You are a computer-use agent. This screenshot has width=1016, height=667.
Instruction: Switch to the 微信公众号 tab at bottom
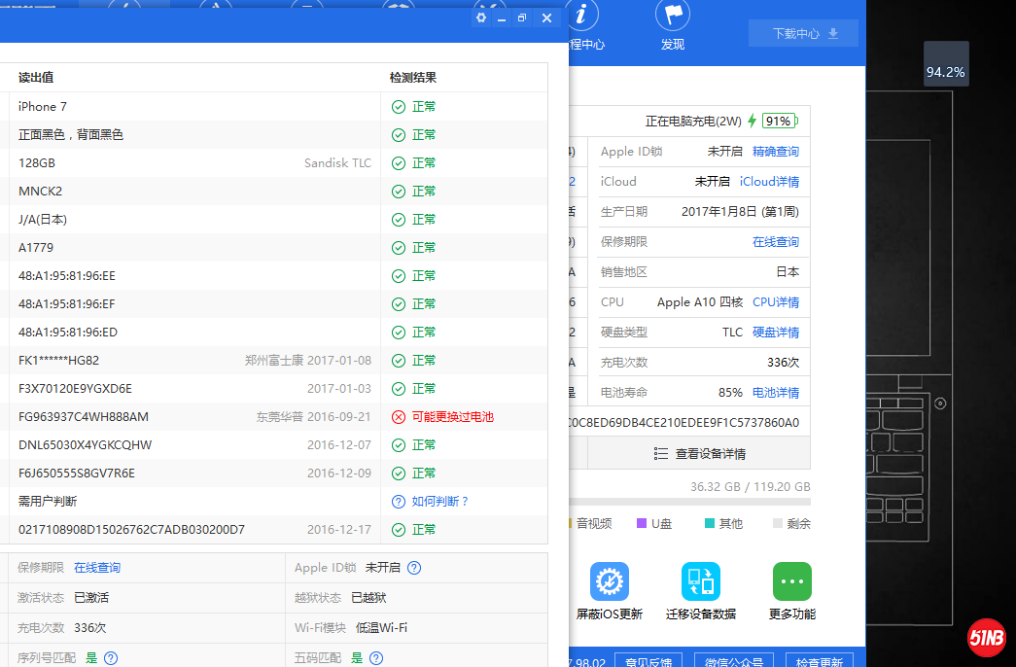[734, 662]
